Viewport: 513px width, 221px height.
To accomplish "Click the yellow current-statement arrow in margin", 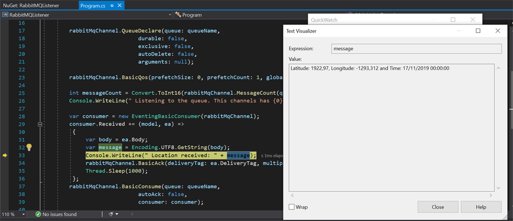I will (5, 155).
